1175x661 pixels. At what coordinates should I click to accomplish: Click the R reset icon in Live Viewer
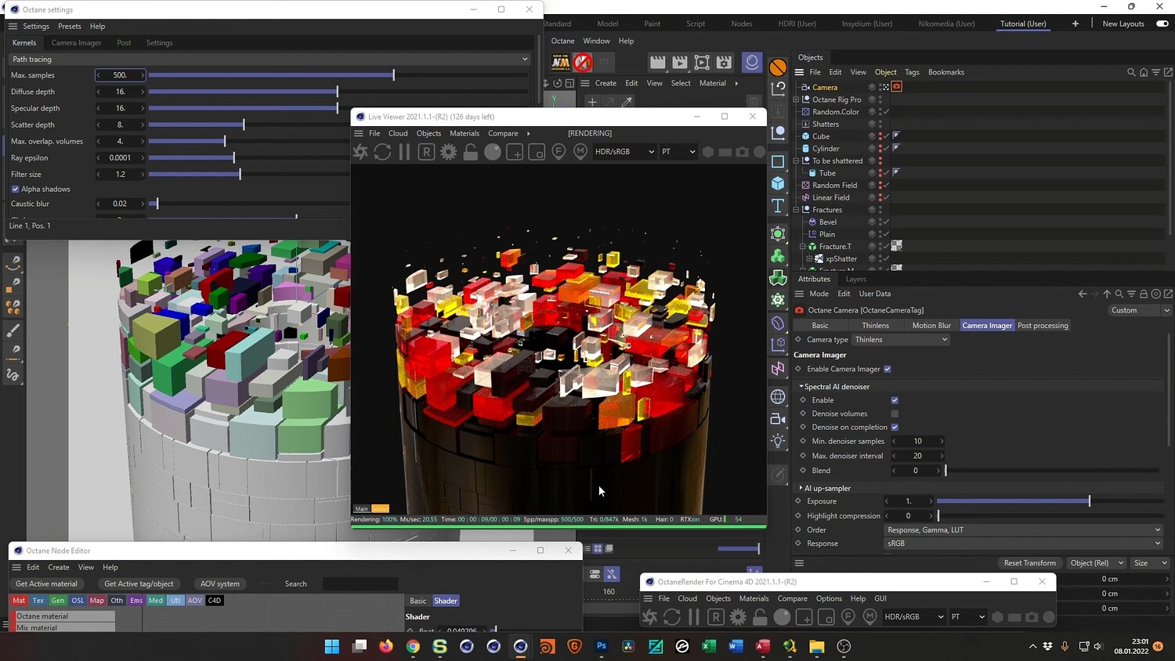point(426,152)
